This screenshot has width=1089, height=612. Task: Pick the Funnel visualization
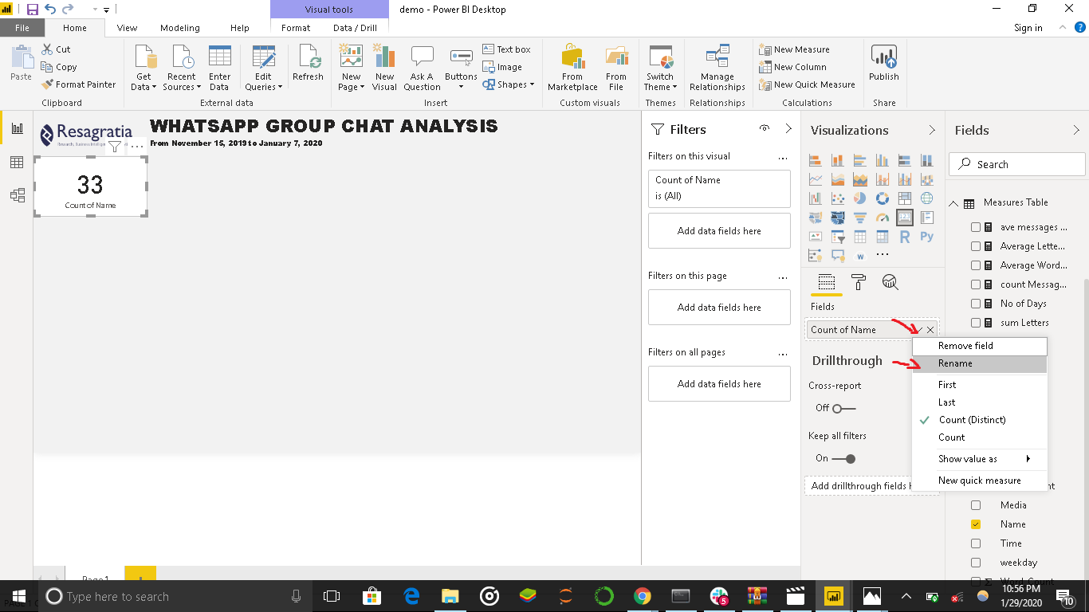[860, 218]
